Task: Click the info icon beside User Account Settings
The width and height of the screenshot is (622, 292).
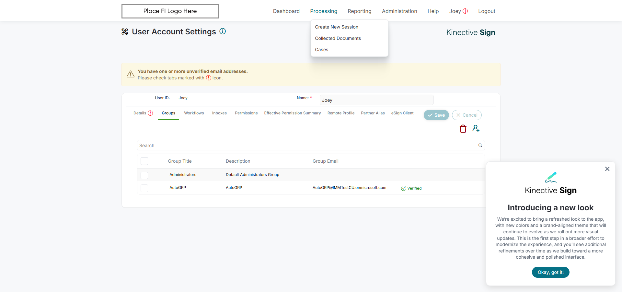Action: point(223,31)
